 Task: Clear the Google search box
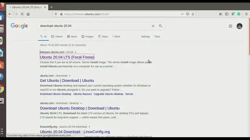153,26
